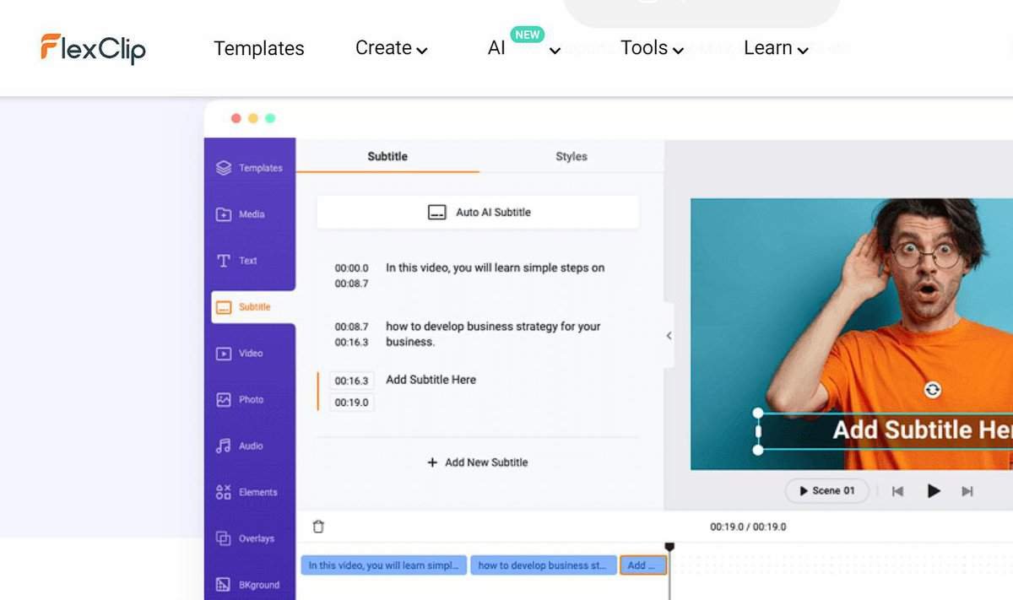The width and height of the screenshot is (1013, 600).
Task: Open Templates in top navigation
Action: click(258, 49)
